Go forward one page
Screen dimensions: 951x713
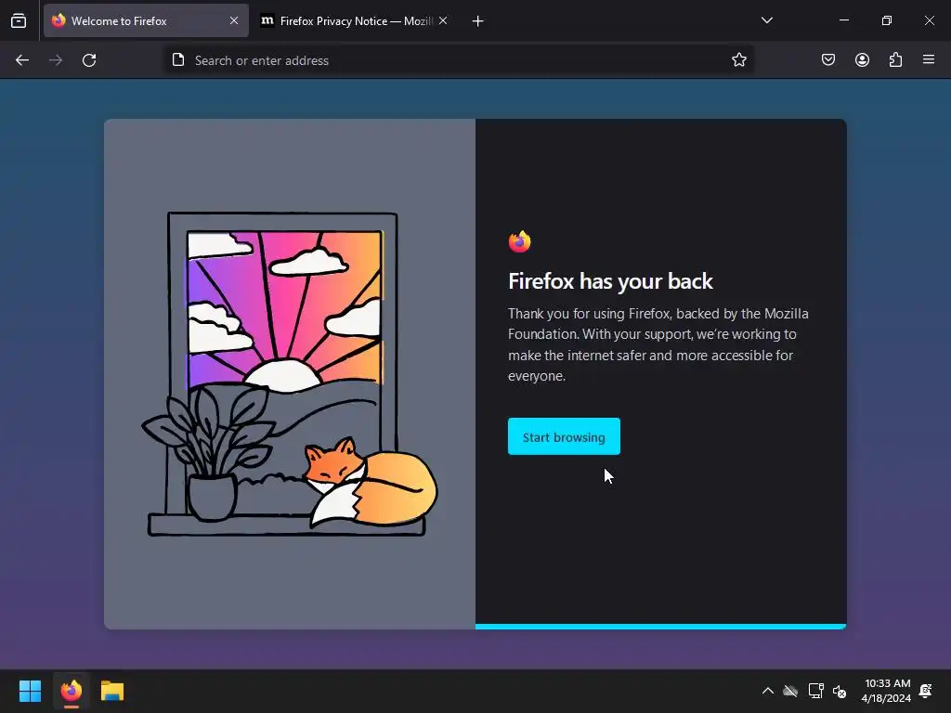tap(56, 60)
